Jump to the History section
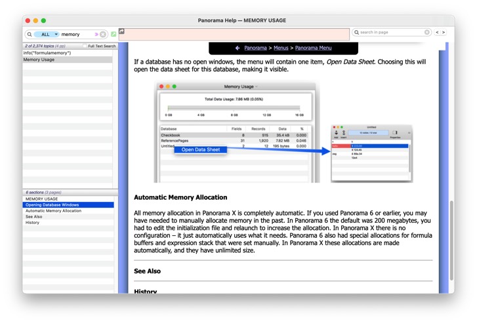This screenshot has width=477, height=323. pos(32,223)
